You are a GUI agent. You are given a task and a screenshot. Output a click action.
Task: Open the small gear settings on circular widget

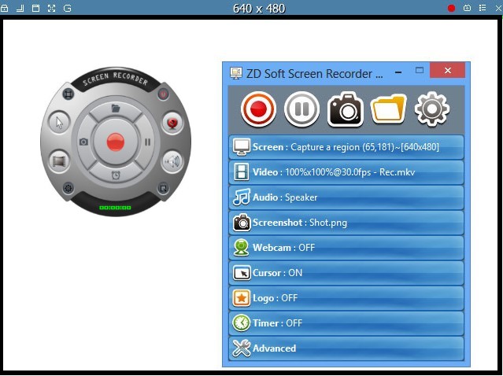[x=68, y=188]
